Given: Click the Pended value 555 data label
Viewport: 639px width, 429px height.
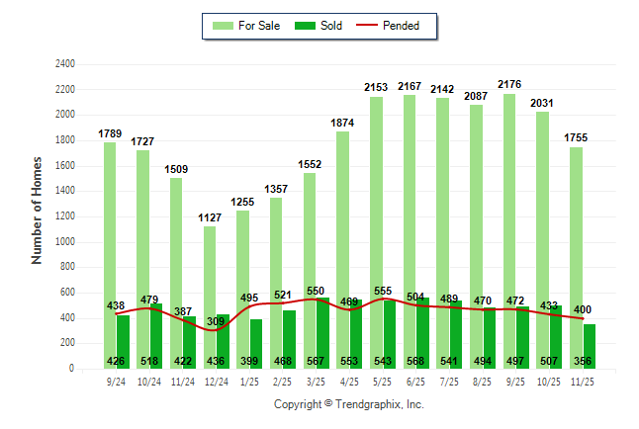Looking at the screenshot, I should (x=383, y=293).
